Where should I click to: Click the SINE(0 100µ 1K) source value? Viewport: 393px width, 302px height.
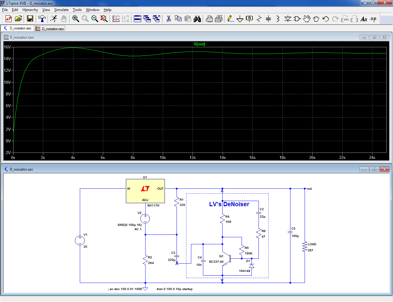[x=130, y=225]
